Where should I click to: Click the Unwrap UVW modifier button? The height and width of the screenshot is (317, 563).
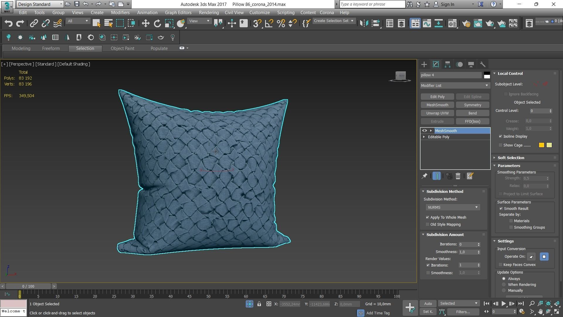pos(437,113)
